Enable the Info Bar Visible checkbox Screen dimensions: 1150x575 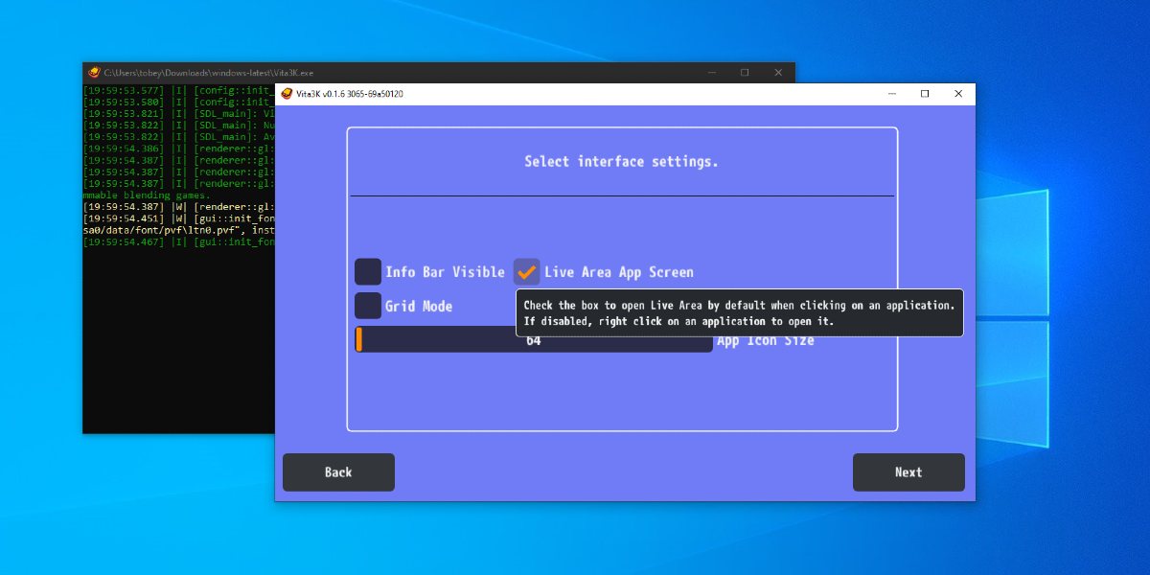(367, 271)
